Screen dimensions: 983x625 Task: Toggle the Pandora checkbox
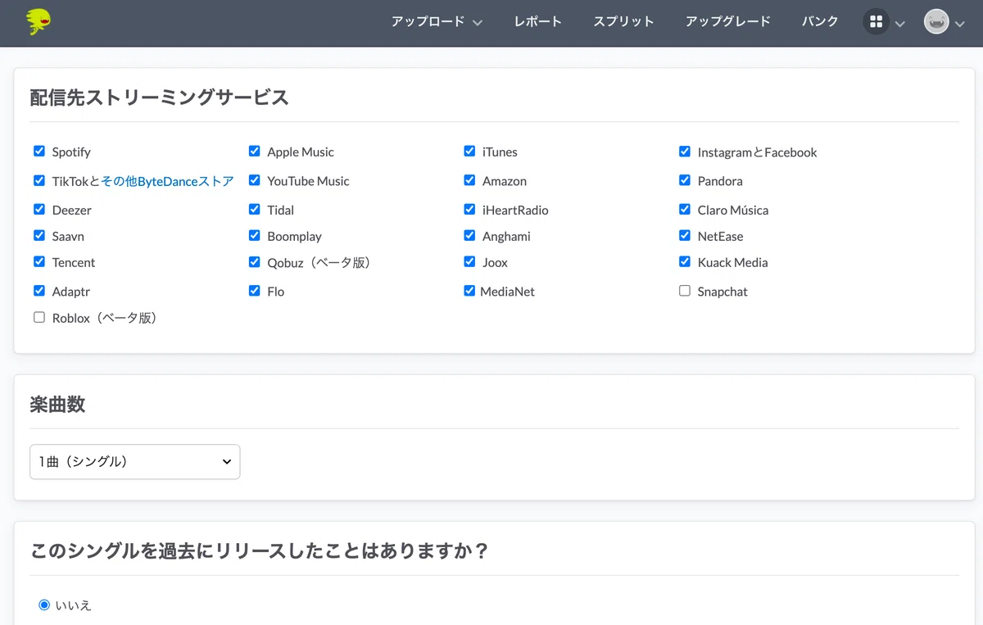pyautogui.click(x=685, y=180)
